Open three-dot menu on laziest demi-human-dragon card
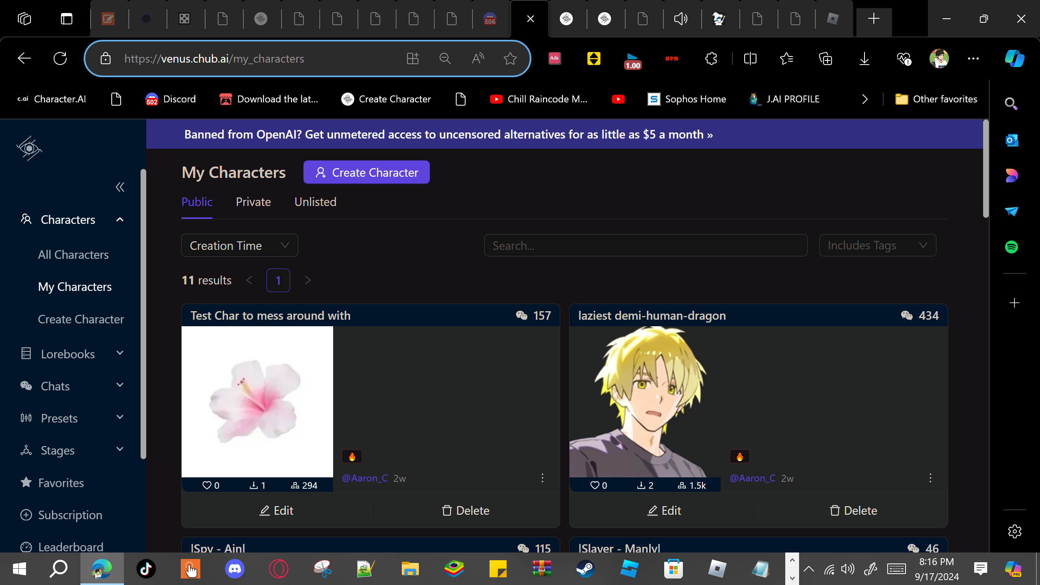Screen dimensions: 1040x585 [x=930, y=478]
